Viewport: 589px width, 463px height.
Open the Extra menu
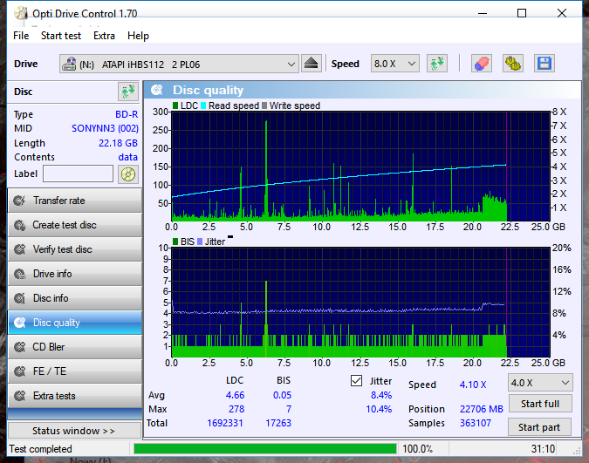[x=104, y=36]
